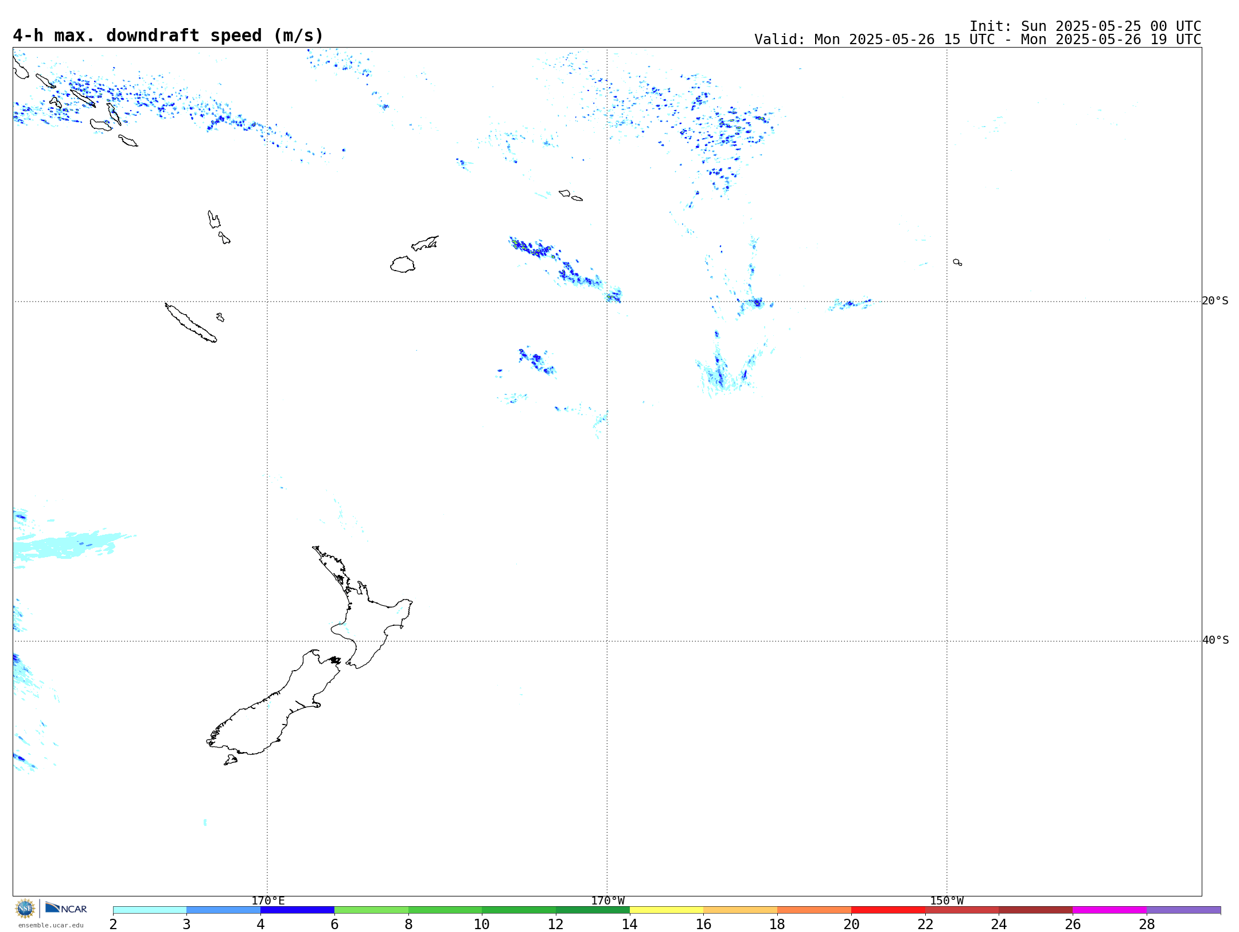Click the colorbar tick label 26
This screenshot has height=932, width=1239.
click(x=1073, y=925)
